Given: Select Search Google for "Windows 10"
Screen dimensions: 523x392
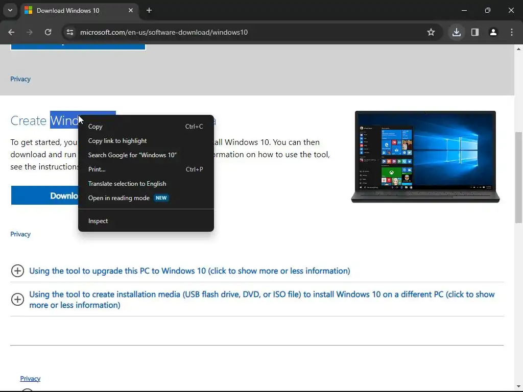Looking at the screenshot, I should 146,155.
